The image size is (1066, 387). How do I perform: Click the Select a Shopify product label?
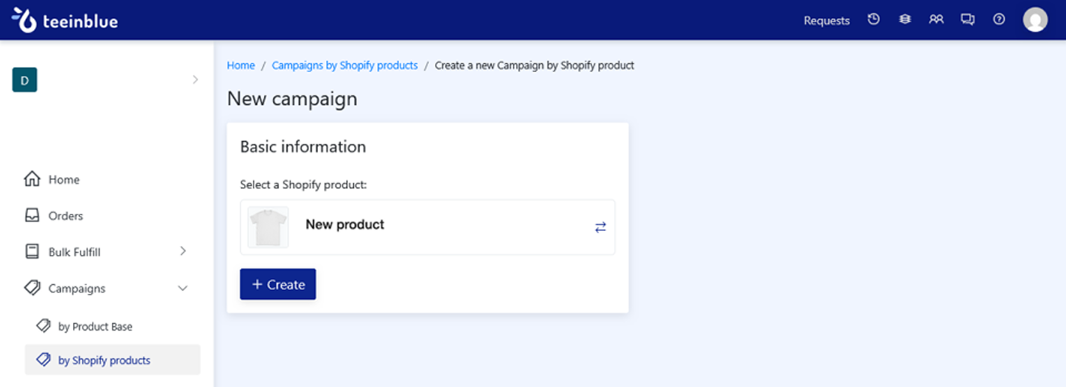point(303,185)
